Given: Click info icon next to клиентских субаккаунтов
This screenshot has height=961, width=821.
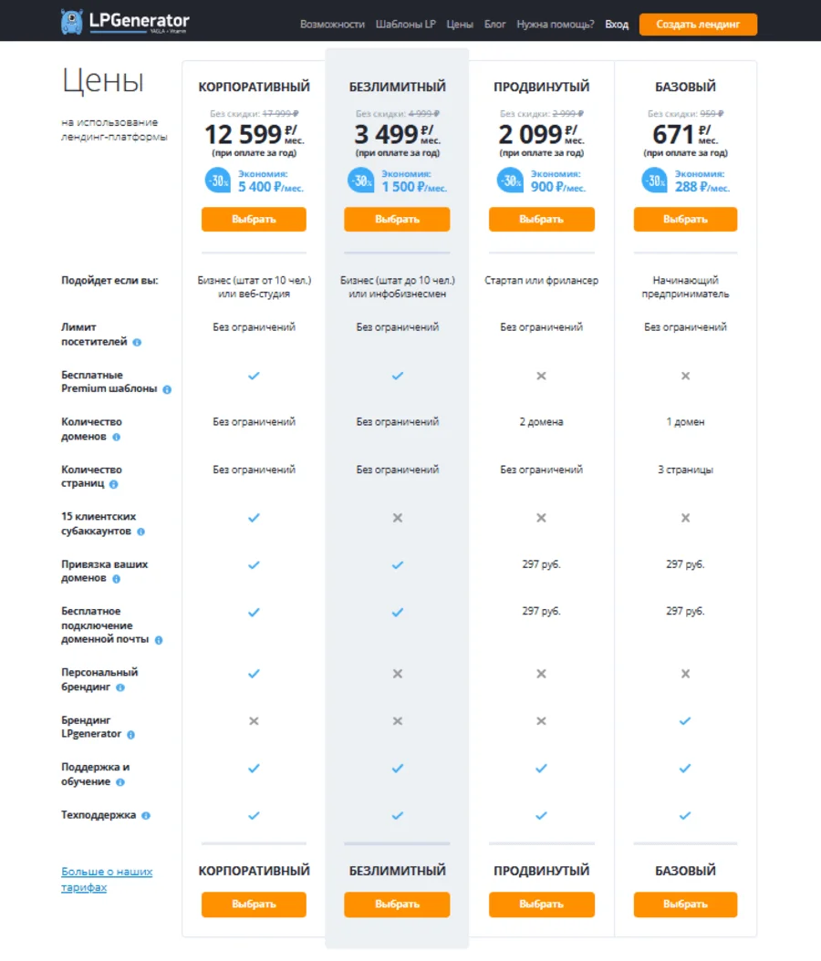Looking at the screenshot, I should 140,532.
